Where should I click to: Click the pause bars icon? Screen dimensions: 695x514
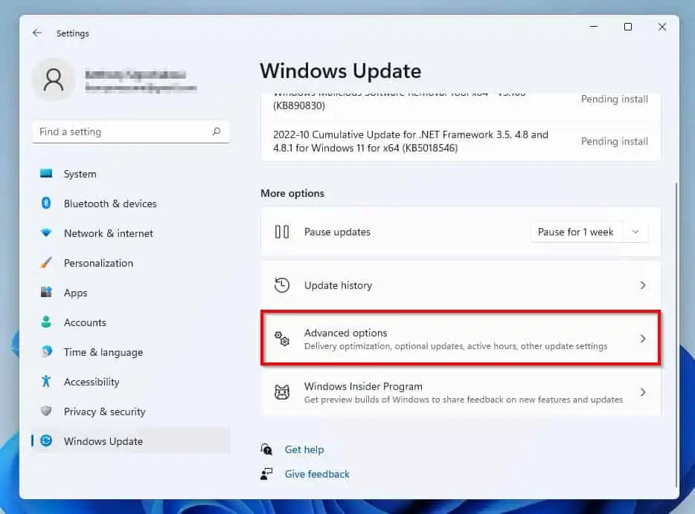coord(282,232)
